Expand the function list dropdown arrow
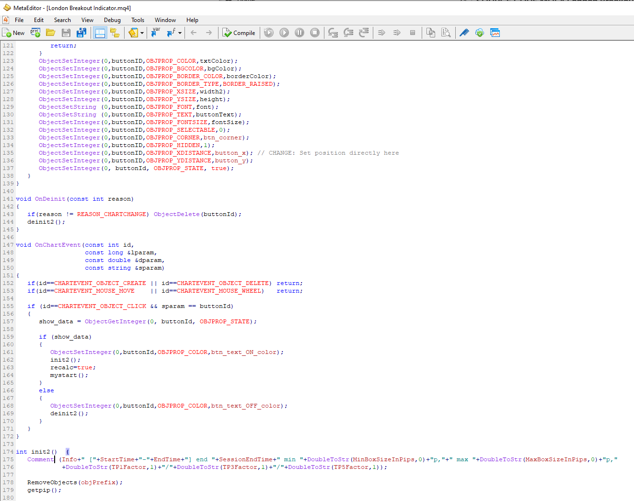Viewport: 634px width, 501px height. (x=180, y=33)
